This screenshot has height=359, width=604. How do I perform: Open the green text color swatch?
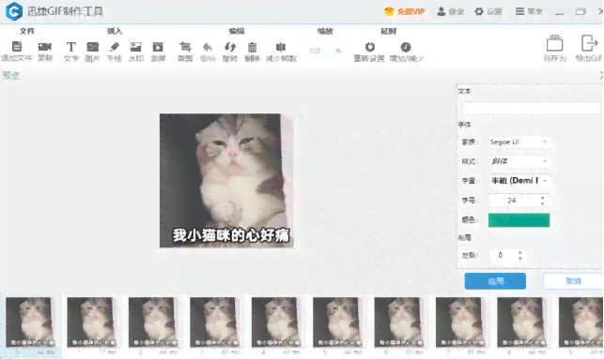click(519, 220)
